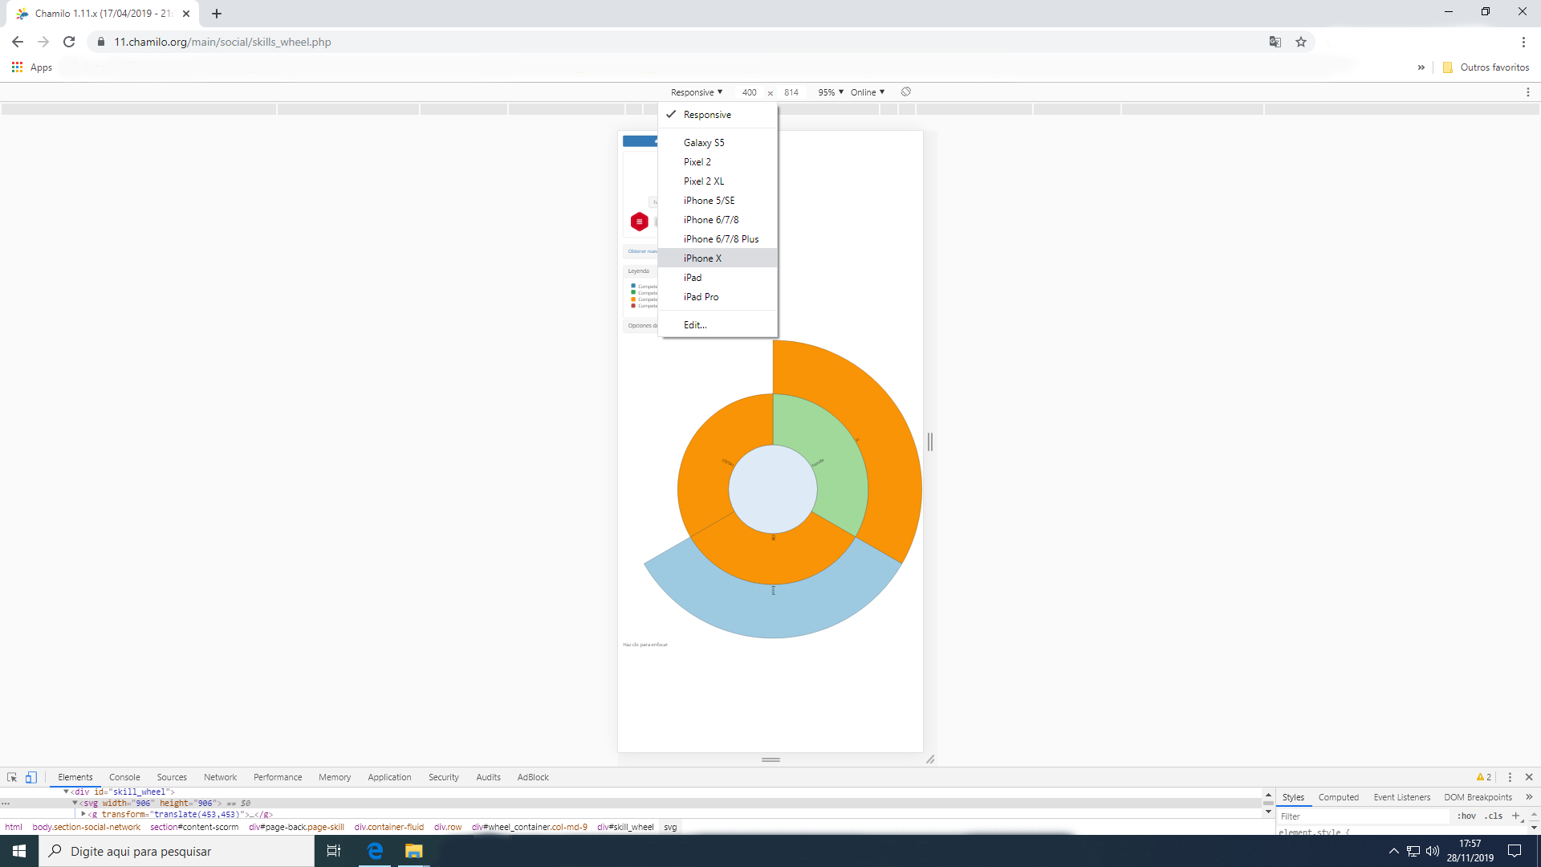Open the Online throttling dropdown
Viewport: 1541px width, 867px height.
point(868,92)
